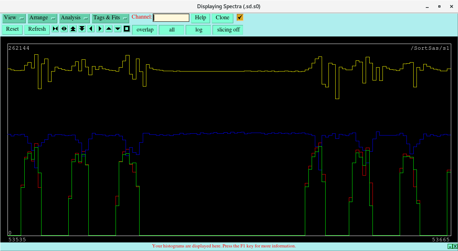The height and width of the screenshot is (251, 458).
Task: Shift the spectrum left with left-arrow icon
Action: point(91,29)
